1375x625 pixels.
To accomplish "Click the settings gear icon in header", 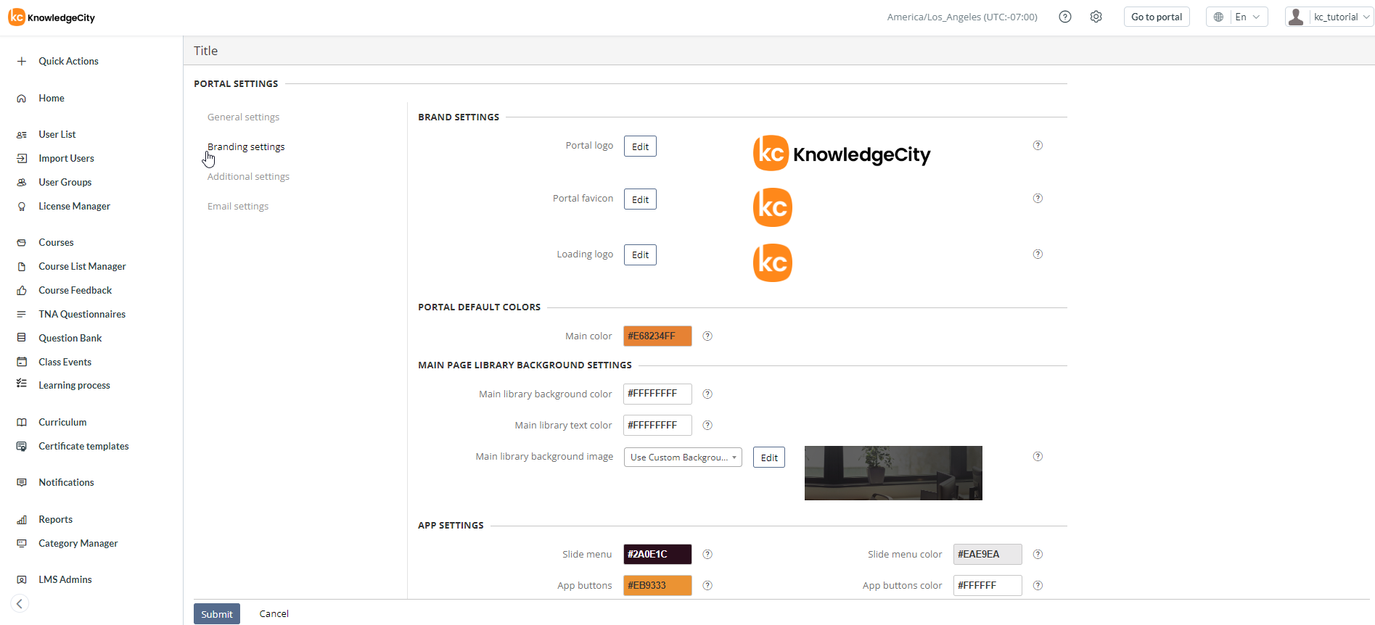I will [x=1096, y=17].
